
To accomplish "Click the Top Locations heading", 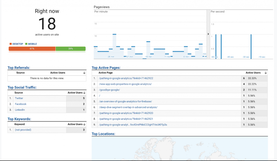I will [x=103, y=134].
